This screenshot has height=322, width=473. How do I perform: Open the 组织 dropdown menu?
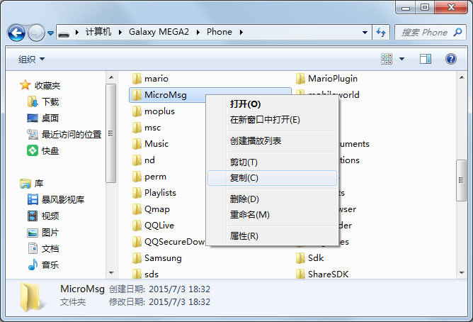31,59
